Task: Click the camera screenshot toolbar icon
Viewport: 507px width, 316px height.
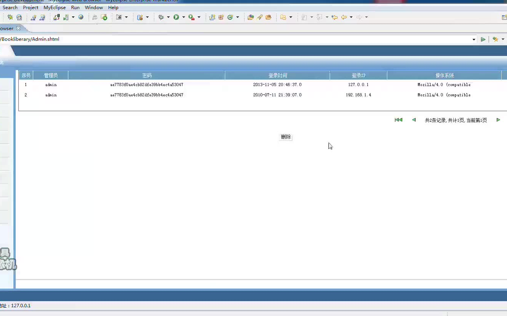Action: pos(119,17)
